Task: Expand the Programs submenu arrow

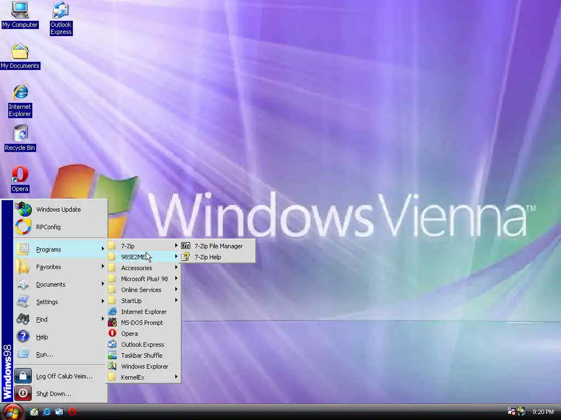Action: (x=102, y=249)
